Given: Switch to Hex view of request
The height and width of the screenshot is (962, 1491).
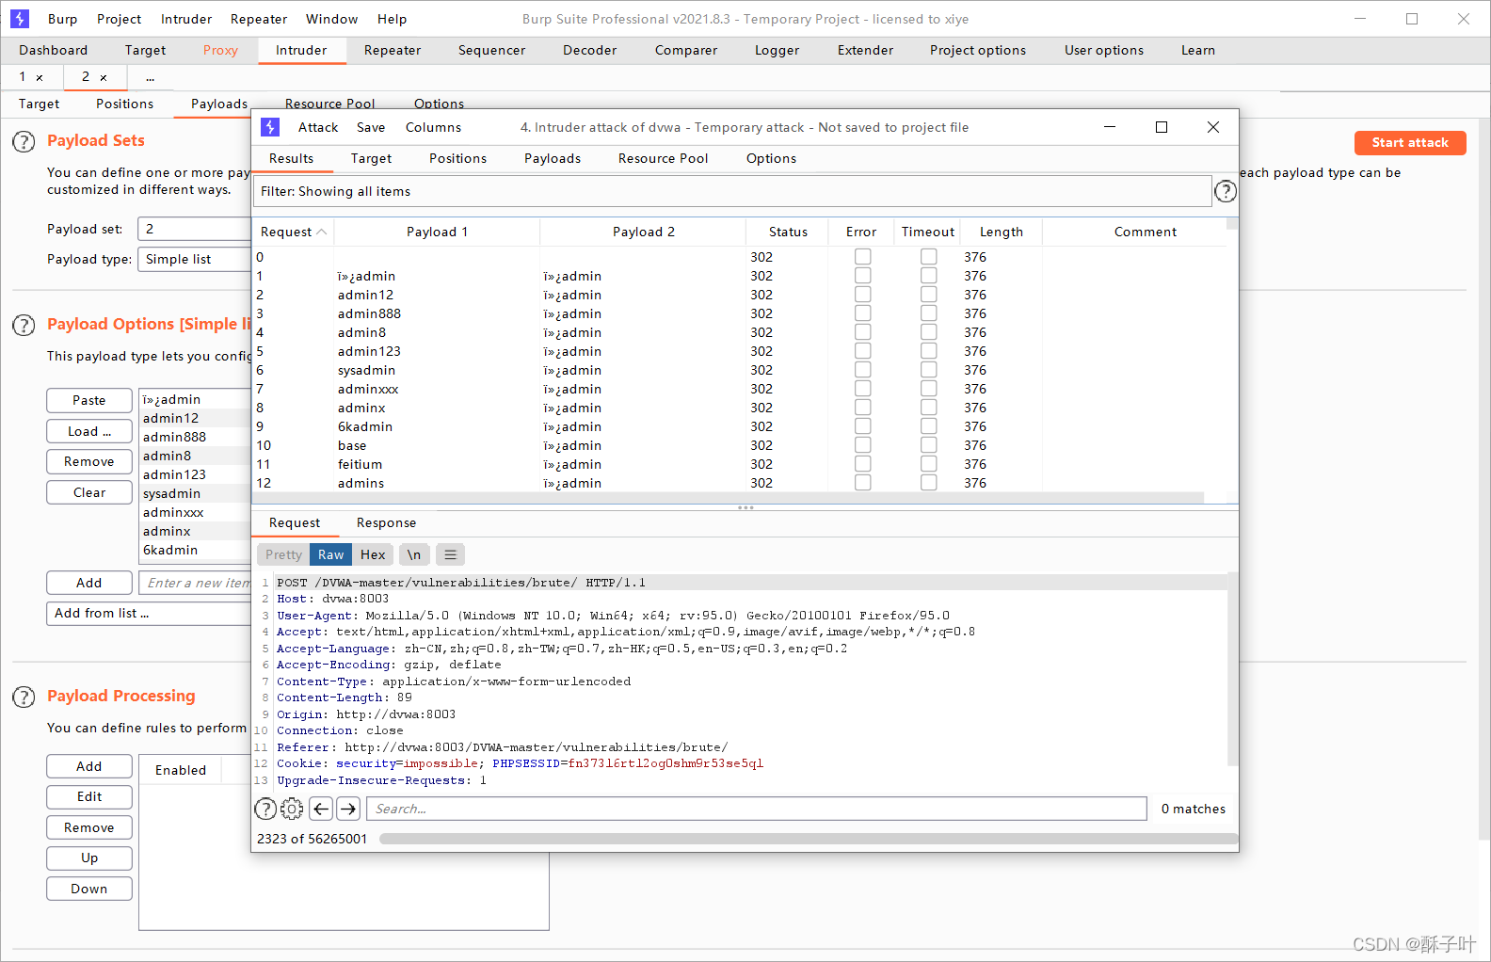Looking at the screenshot, I should tap(373, 554).
